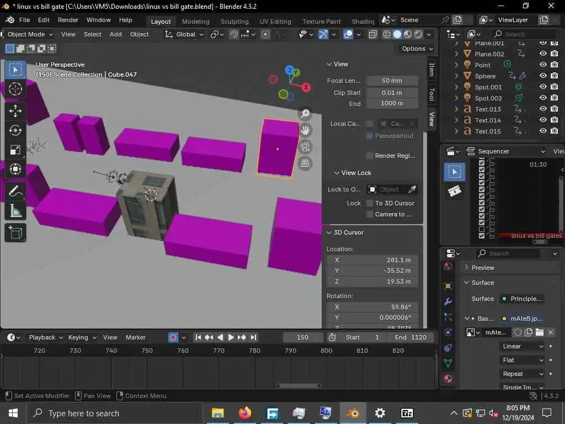Open the Material properties sphere icon
The width and height of the screenshot is (565, 424).
point(448,379)
